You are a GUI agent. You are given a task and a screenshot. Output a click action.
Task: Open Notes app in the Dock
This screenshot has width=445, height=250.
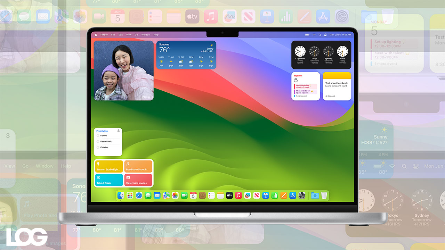(220, 195)
